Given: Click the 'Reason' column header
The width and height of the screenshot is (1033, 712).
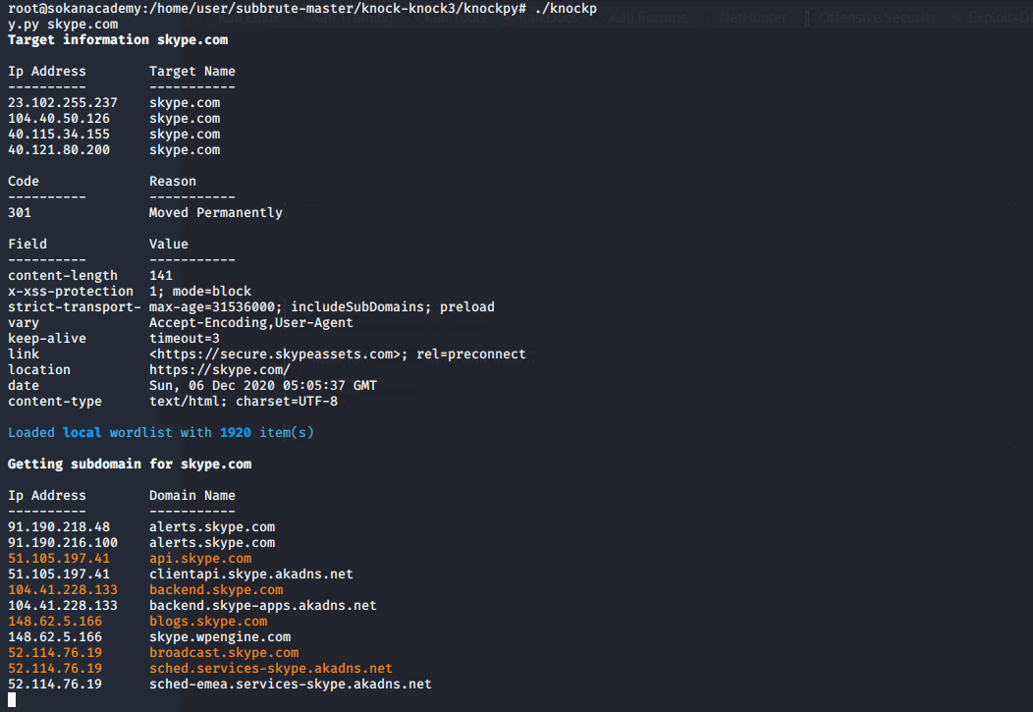Looking at the screenshot, I should 173,181.
